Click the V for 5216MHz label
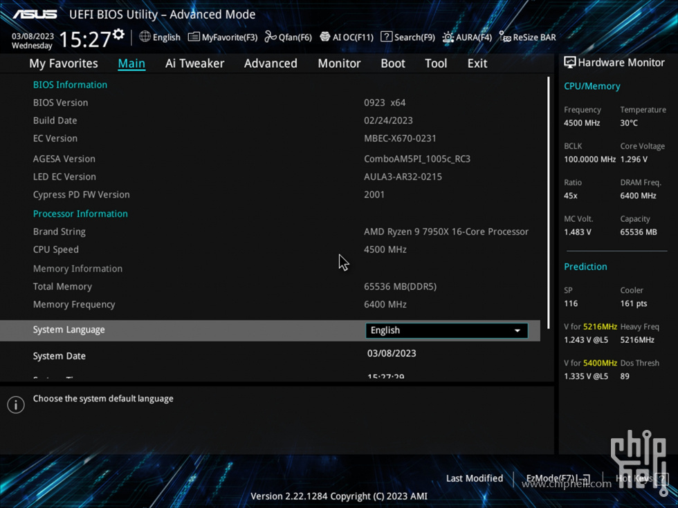 tap(590, 327)
